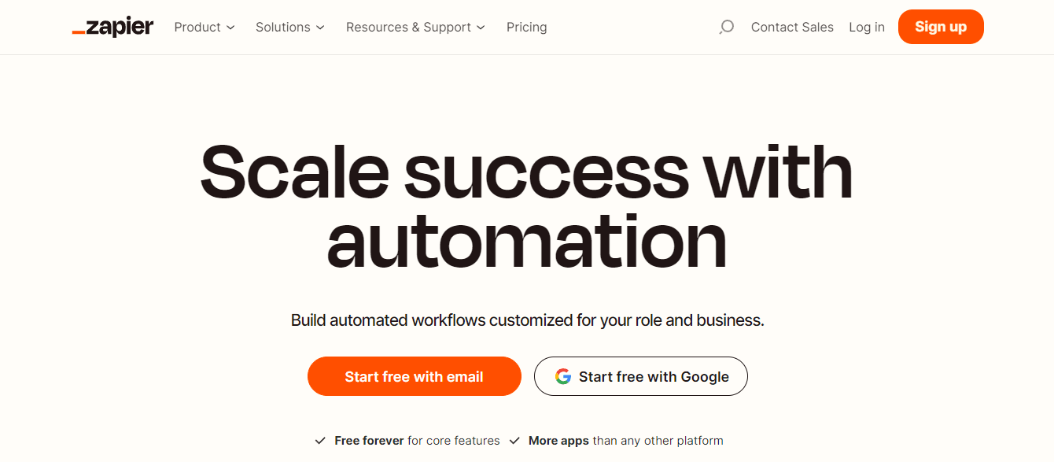Click the checkmark beside More apps
Screen dimensions: 1054x462
point(515,441)
